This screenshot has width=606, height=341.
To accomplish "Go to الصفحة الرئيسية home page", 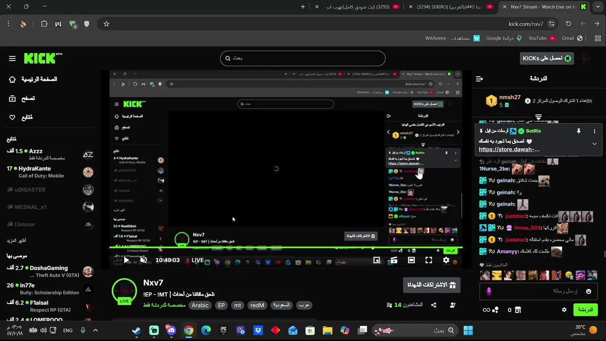I will (33, 79).
